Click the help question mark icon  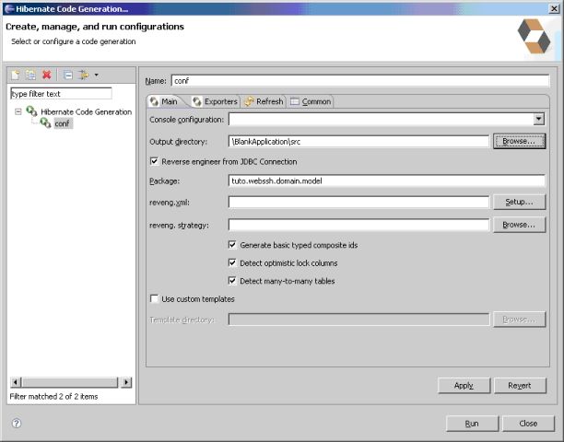click(x=17, y=423)
